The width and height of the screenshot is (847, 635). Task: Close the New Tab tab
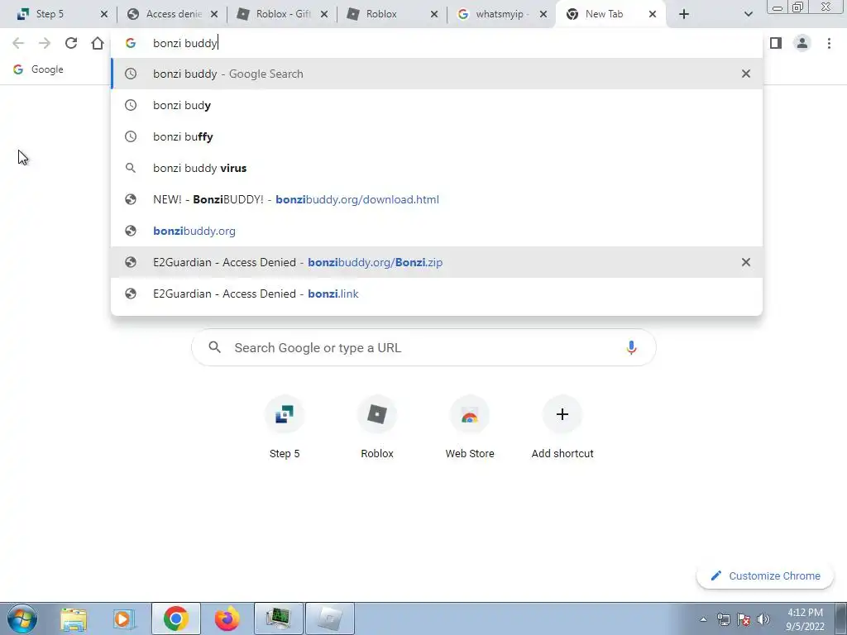pos(653,15)
